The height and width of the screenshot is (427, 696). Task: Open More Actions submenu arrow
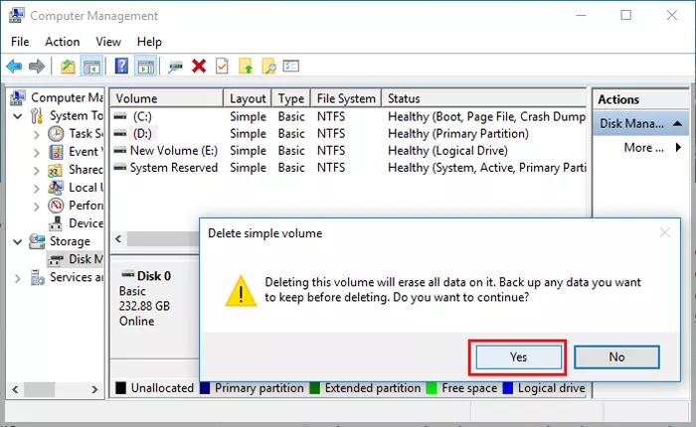coord(678,147)
